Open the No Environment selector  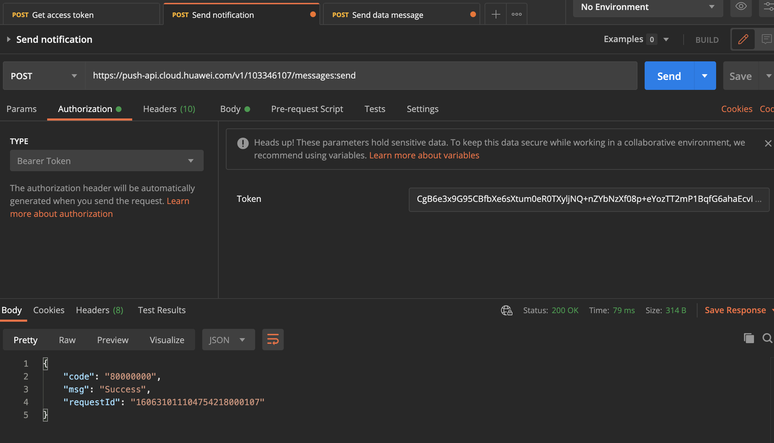(x=648, y=7)
